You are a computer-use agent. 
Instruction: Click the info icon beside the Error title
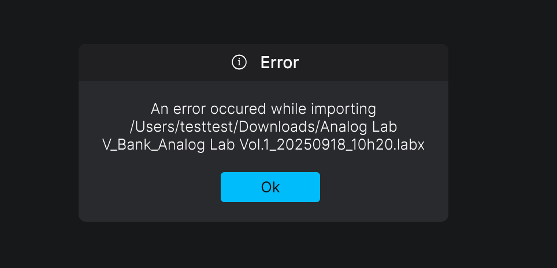click(239, 62)
